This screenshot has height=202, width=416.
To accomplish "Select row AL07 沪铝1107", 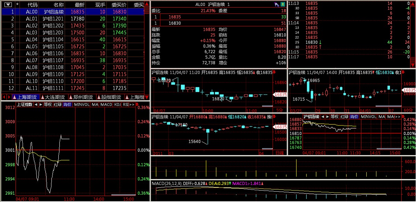I will tap(73, 60).
